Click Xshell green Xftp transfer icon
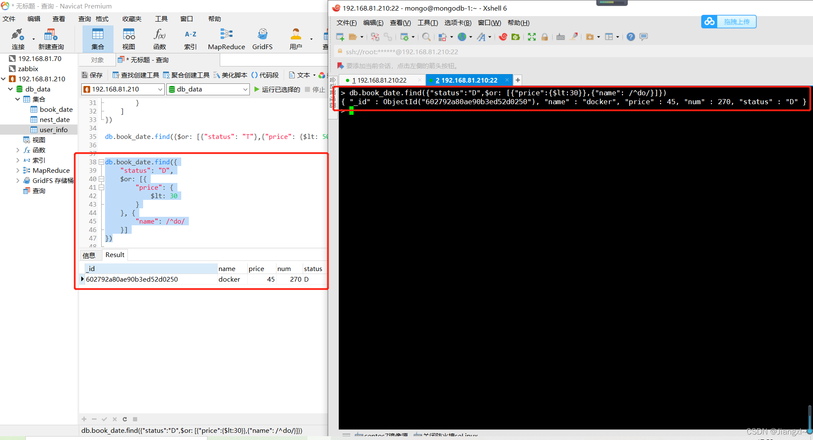The height and width of the screenshot is (440, 813). (x=516, y=37)
